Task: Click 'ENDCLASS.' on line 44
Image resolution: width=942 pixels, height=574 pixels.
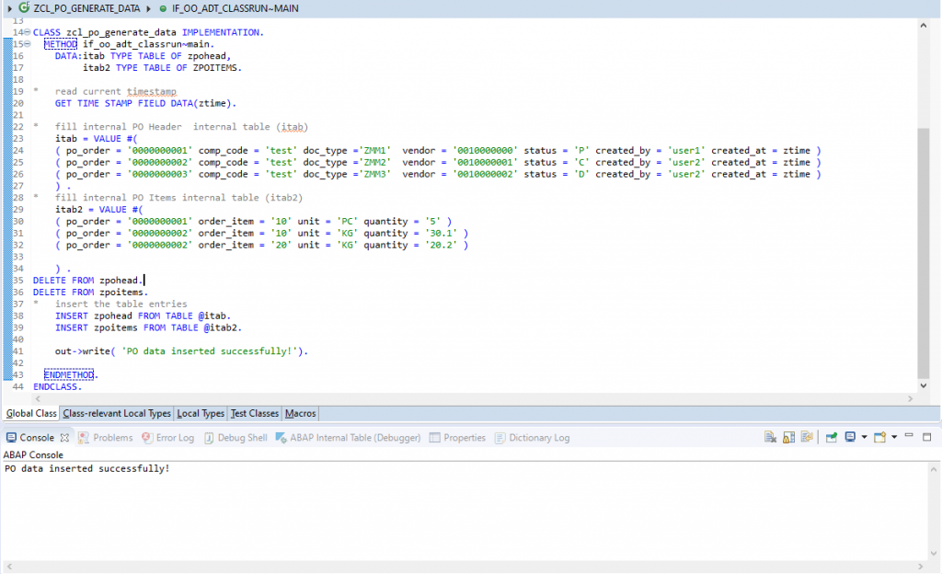Action: (x=57, y=386)
